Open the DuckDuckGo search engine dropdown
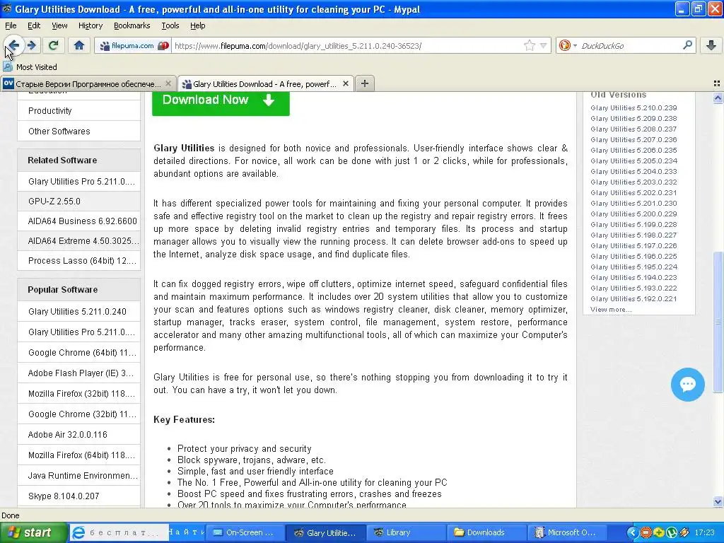Image resolution: width=724 pixels, height=543 pixels. coord(568,45)
